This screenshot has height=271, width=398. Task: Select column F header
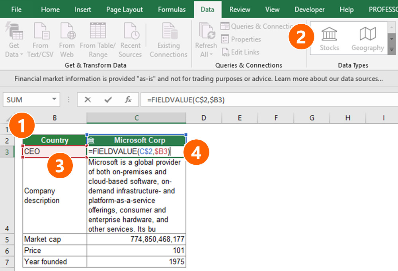coord(276,118)
